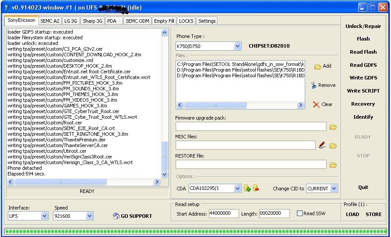
Task: Click the Files list scroll right arrow
Action: click(300, 105)
